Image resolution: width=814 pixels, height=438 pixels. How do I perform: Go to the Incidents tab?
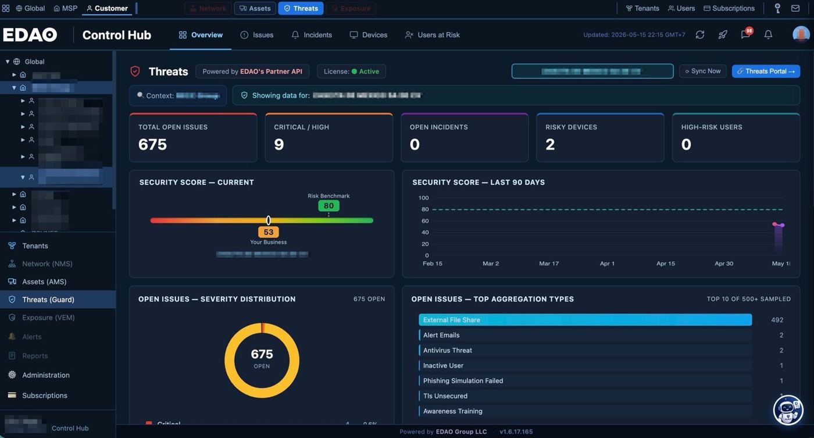(x=312, y=35)
